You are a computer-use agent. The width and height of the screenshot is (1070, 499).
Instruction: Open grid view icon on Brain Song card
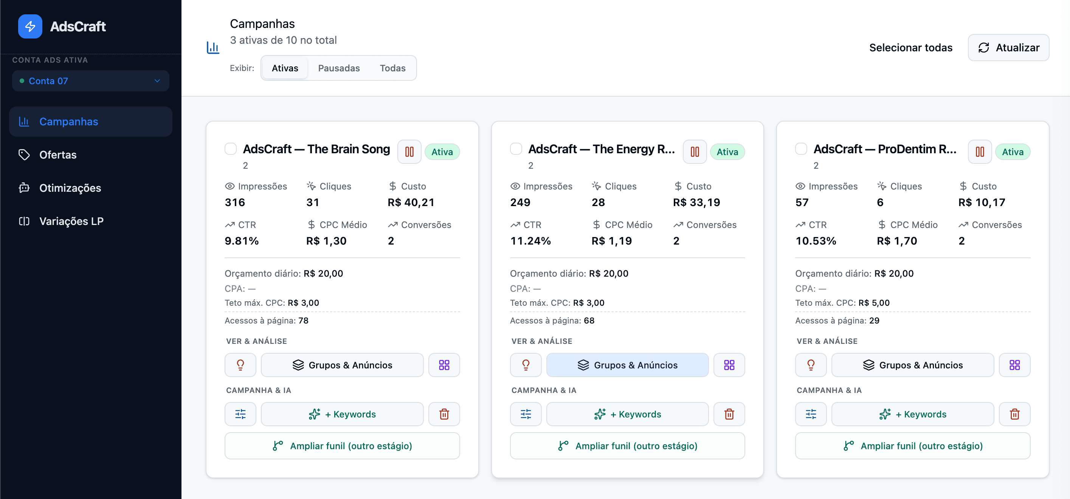pos(444,365)
